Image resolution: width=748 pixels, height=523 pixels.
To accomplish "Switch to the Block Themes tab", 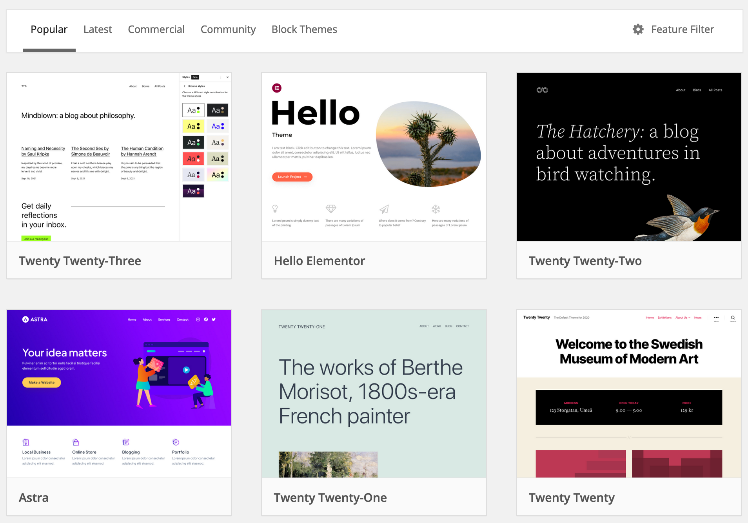I will coord(304,29).
